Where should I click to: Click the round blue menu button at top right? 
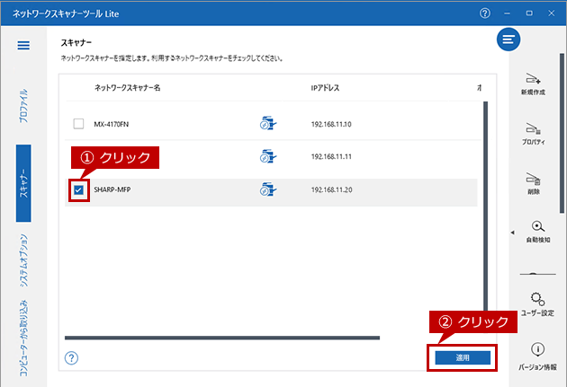[508, 40]
